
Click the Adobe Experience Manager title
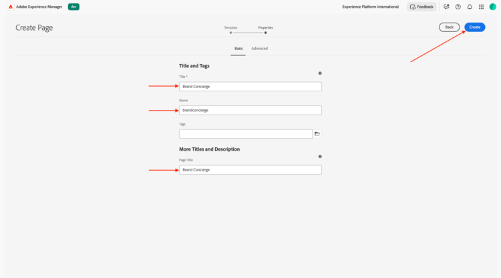pos(39,7)
